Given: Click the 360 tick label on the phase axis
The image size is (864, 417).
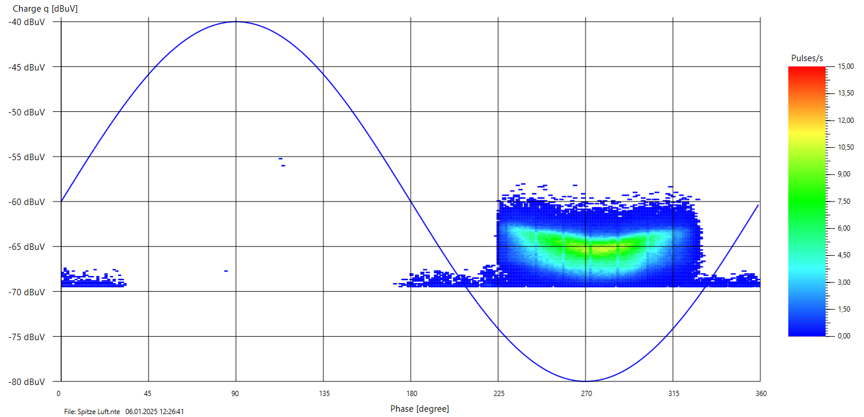Looking at the screenshot, I should 761,394.
